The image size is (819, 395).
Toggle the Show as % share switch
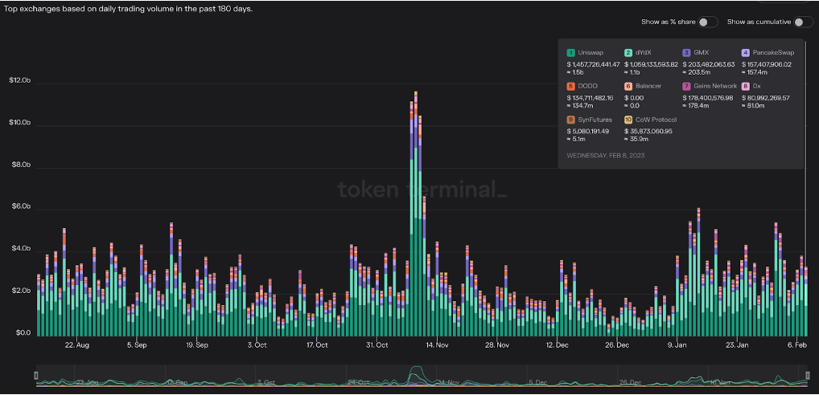coord(708,22)
